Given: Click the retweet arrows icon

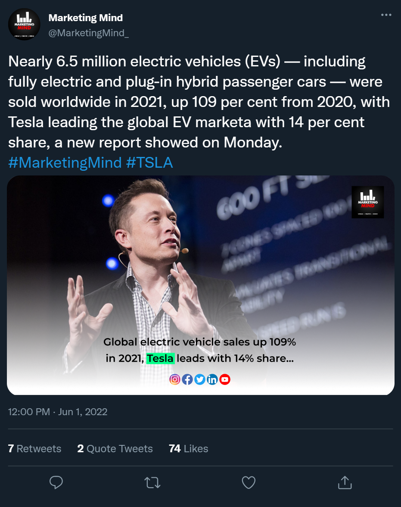Looking at the screenshot, I should [x=152, y=482].
